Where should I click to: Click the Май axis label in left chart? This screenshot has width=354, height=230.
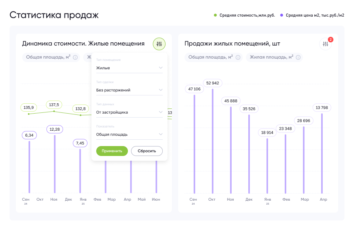pyautogui.click(x=142, y=200)
